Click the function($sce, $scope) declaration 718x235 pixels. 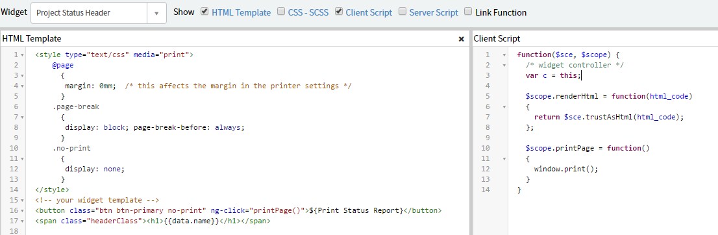pos(568,55)
